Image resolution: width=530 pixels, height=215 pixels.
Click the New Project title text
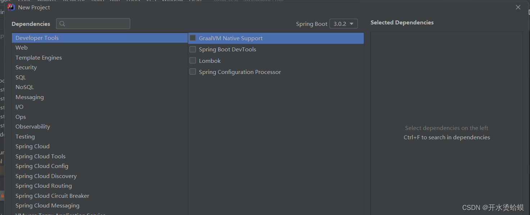pos(34,7)
